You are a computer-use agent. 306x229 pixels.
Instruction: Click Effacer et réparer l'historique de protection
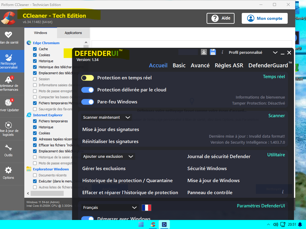point(130,193)
